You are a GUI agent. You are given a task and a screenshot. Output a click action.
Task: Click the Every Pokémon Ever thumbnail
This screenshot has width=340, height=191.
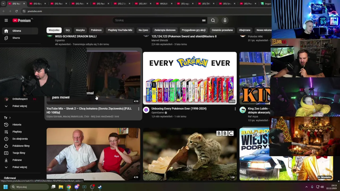tap(190, 78)
